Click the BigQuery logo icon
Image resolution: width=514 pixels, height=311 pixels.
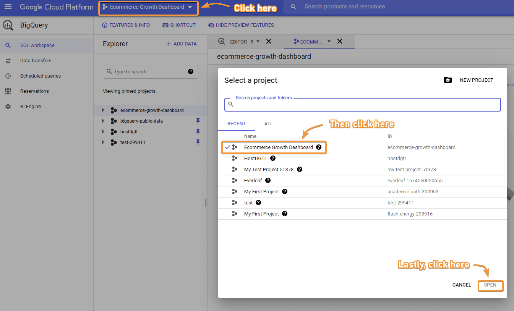[8, 25]
